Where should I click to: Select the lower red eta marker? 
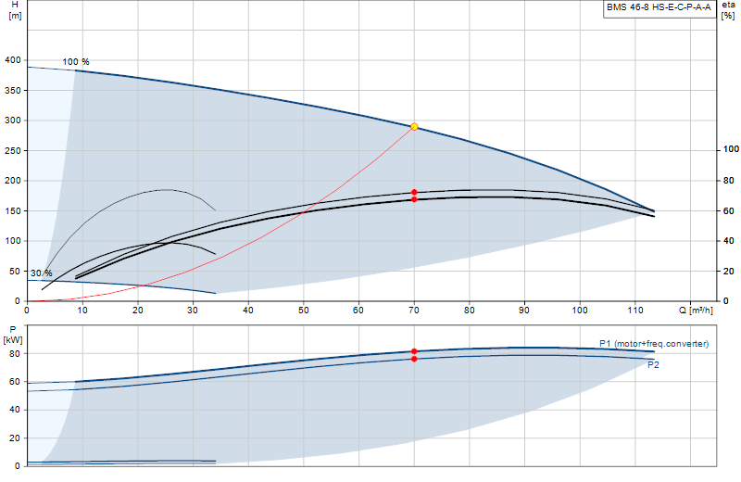pos(414,199)
